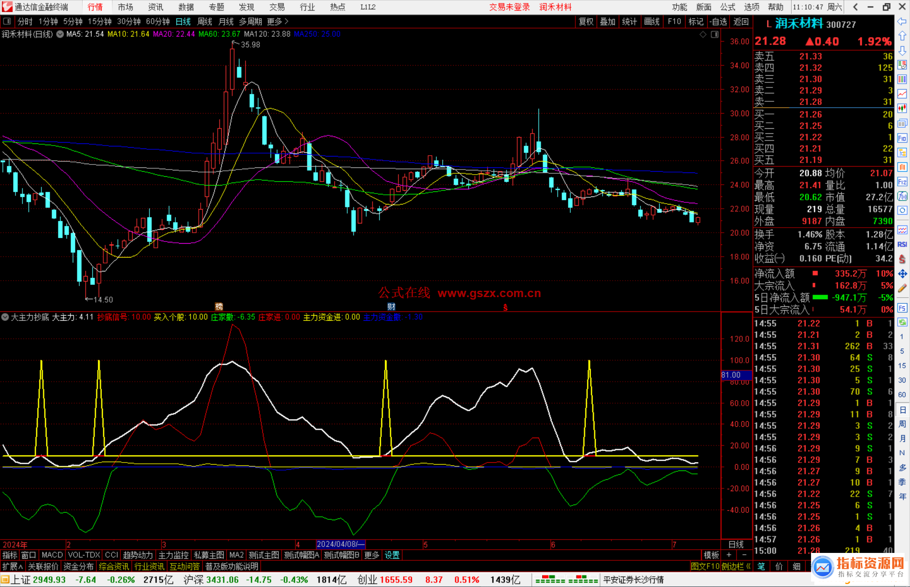This screenshot has height=587, width=910.
Task: Select 月 period in right sidebar
Action: [x=902, y=438]
